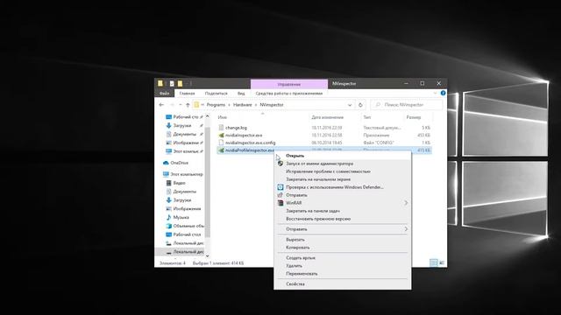
Task: Open OneDrive in the navigation pane
Action: (179, 163)
